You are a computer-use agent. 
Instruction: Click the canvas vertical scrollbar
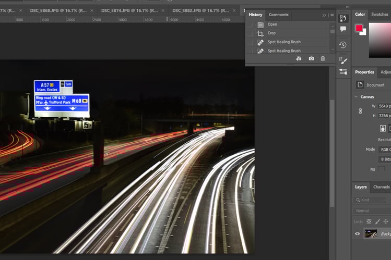click(x=332, y=153)
